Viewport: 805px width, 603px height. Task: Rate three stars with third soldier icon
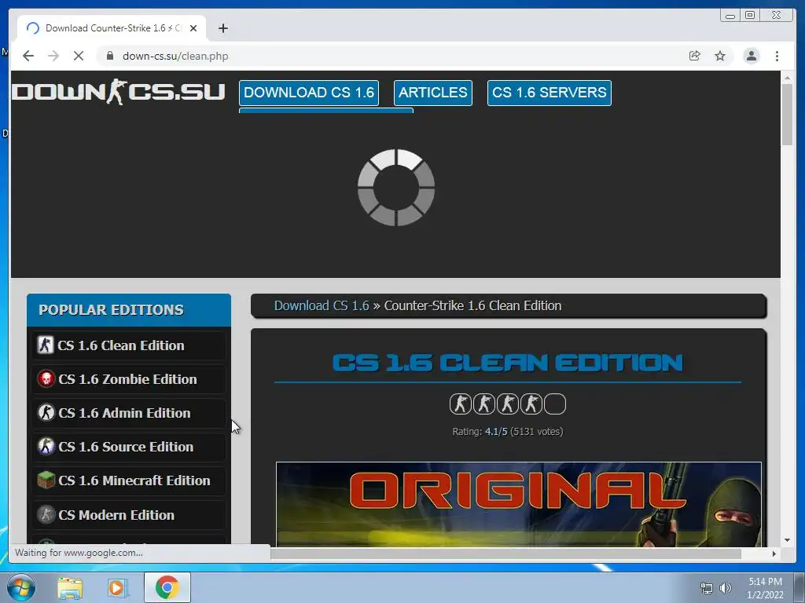click(508, 404)
